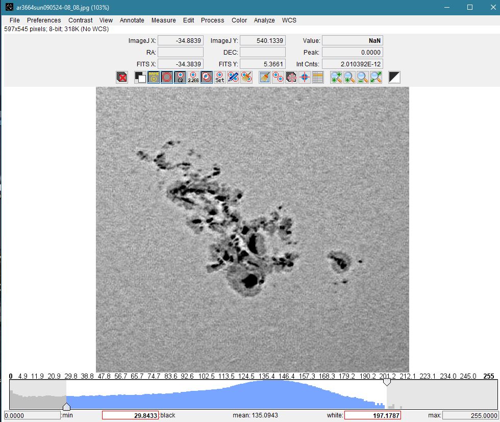500x422 pixels.
Task: Open the image alignment tool
Action: click(x=291, y=77)
